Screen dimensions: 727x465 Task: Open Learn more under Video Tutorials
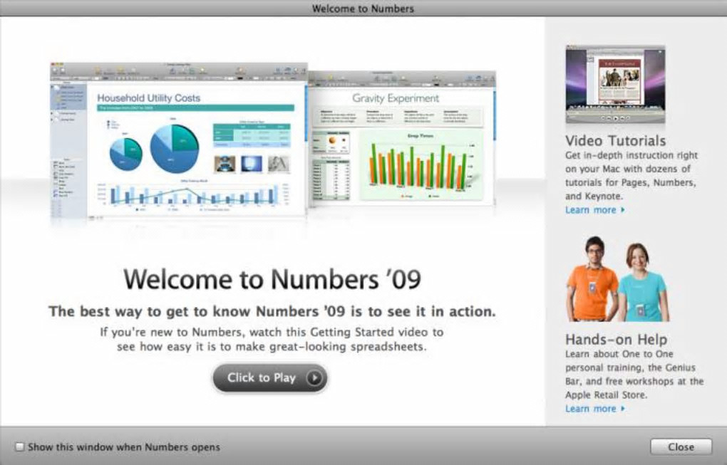(x=595, y=210)
